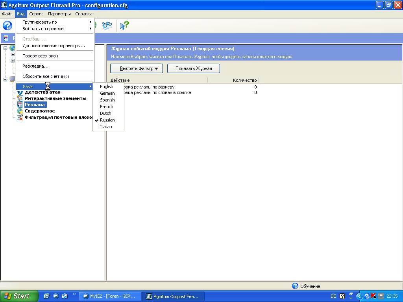This screenshot has height=302, width=403.
Task: Click the glasses log viewer toolbar icon
Action: click(x=107, y=25)
